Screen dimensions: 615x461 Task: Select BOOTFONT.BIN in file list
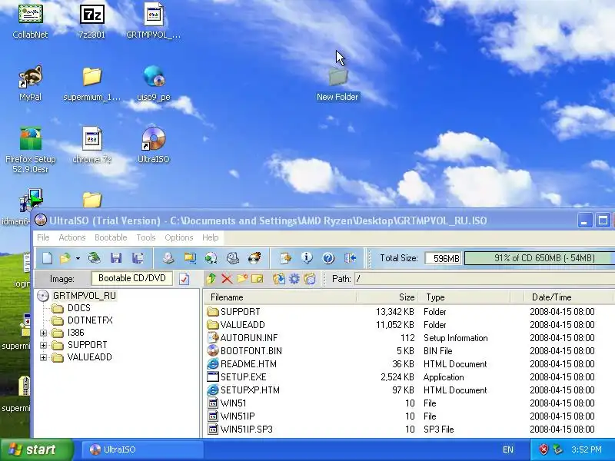(x=251, y=351)
